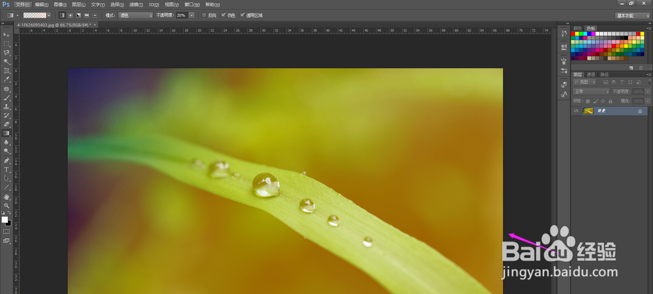Select the Dodge tool
653x294 pixels.
6,151
